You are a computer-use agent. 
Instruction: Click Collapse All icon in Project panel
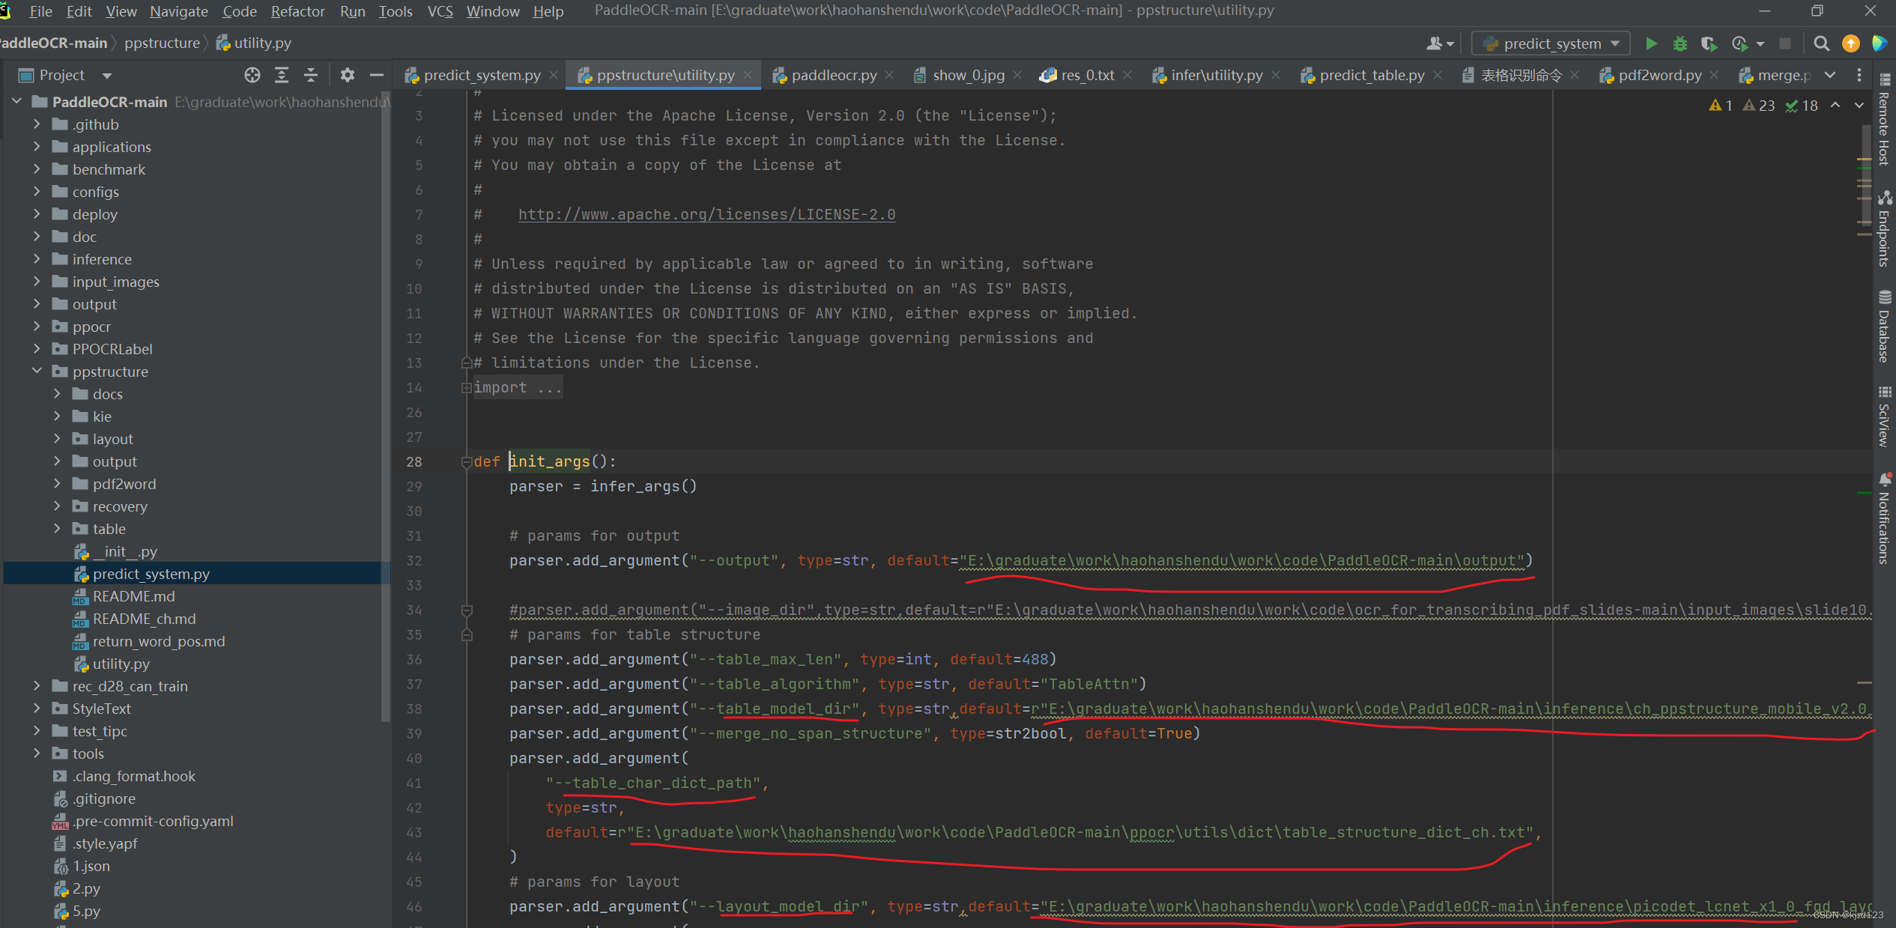(x=311, y=75)
